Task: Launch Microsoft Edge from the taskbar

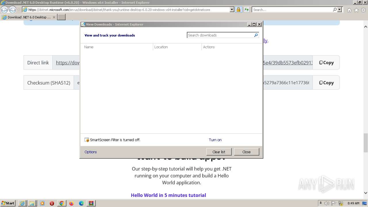Action: point(81,203)
